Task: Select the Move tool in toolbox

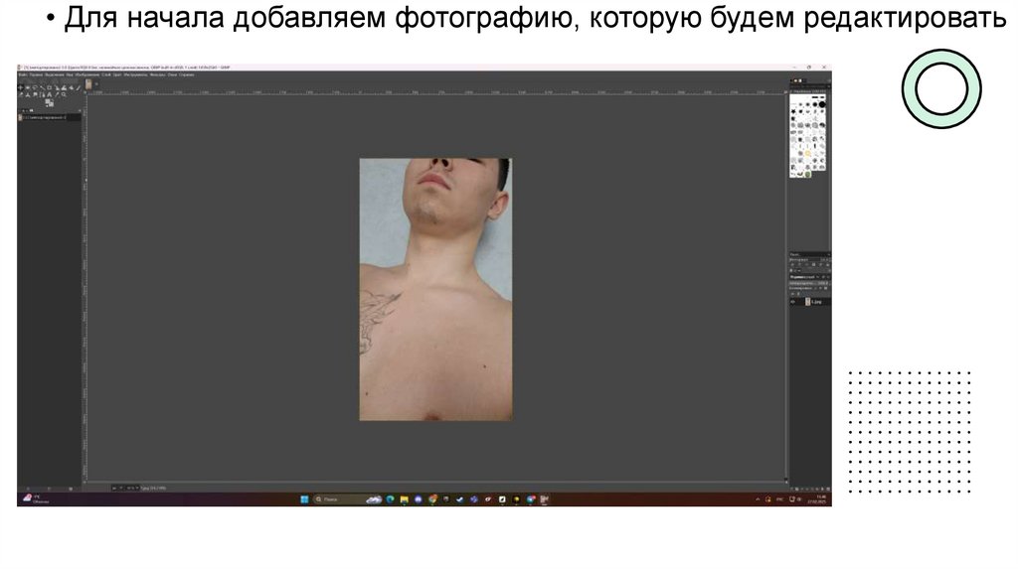Action: pos(21,87)
